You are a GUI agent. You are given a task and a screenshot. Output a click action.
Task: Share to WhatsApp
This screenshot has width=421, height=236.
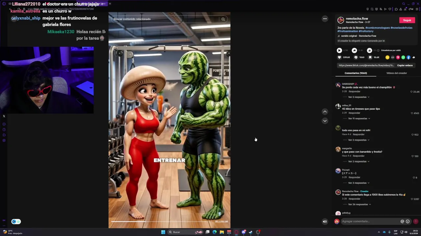403,57
